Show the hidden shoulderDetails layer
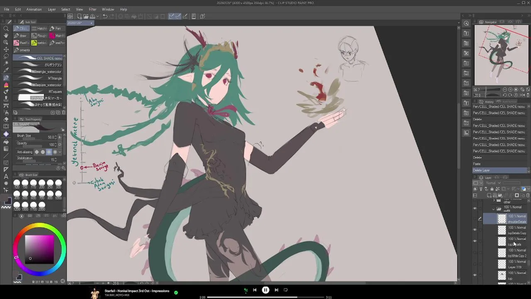 [x=475, y=219]
